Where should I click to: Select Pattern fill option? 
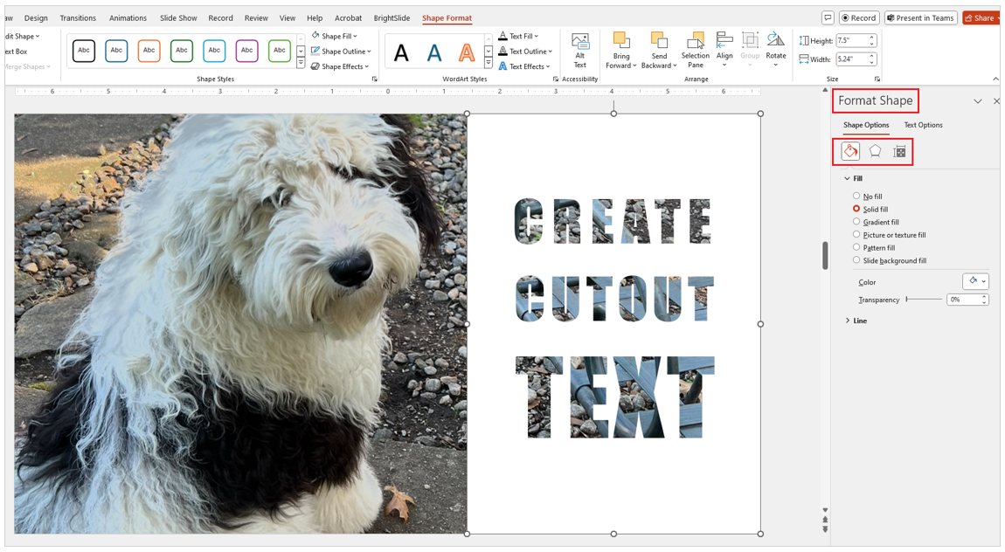(x=874, y=248)
